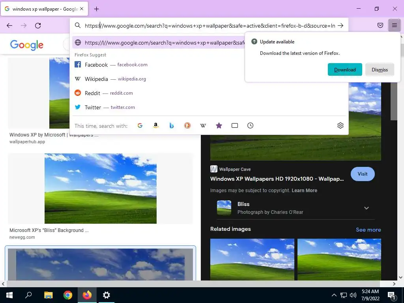Click the Visit button for Wallpaper Cave

[363, 174]
